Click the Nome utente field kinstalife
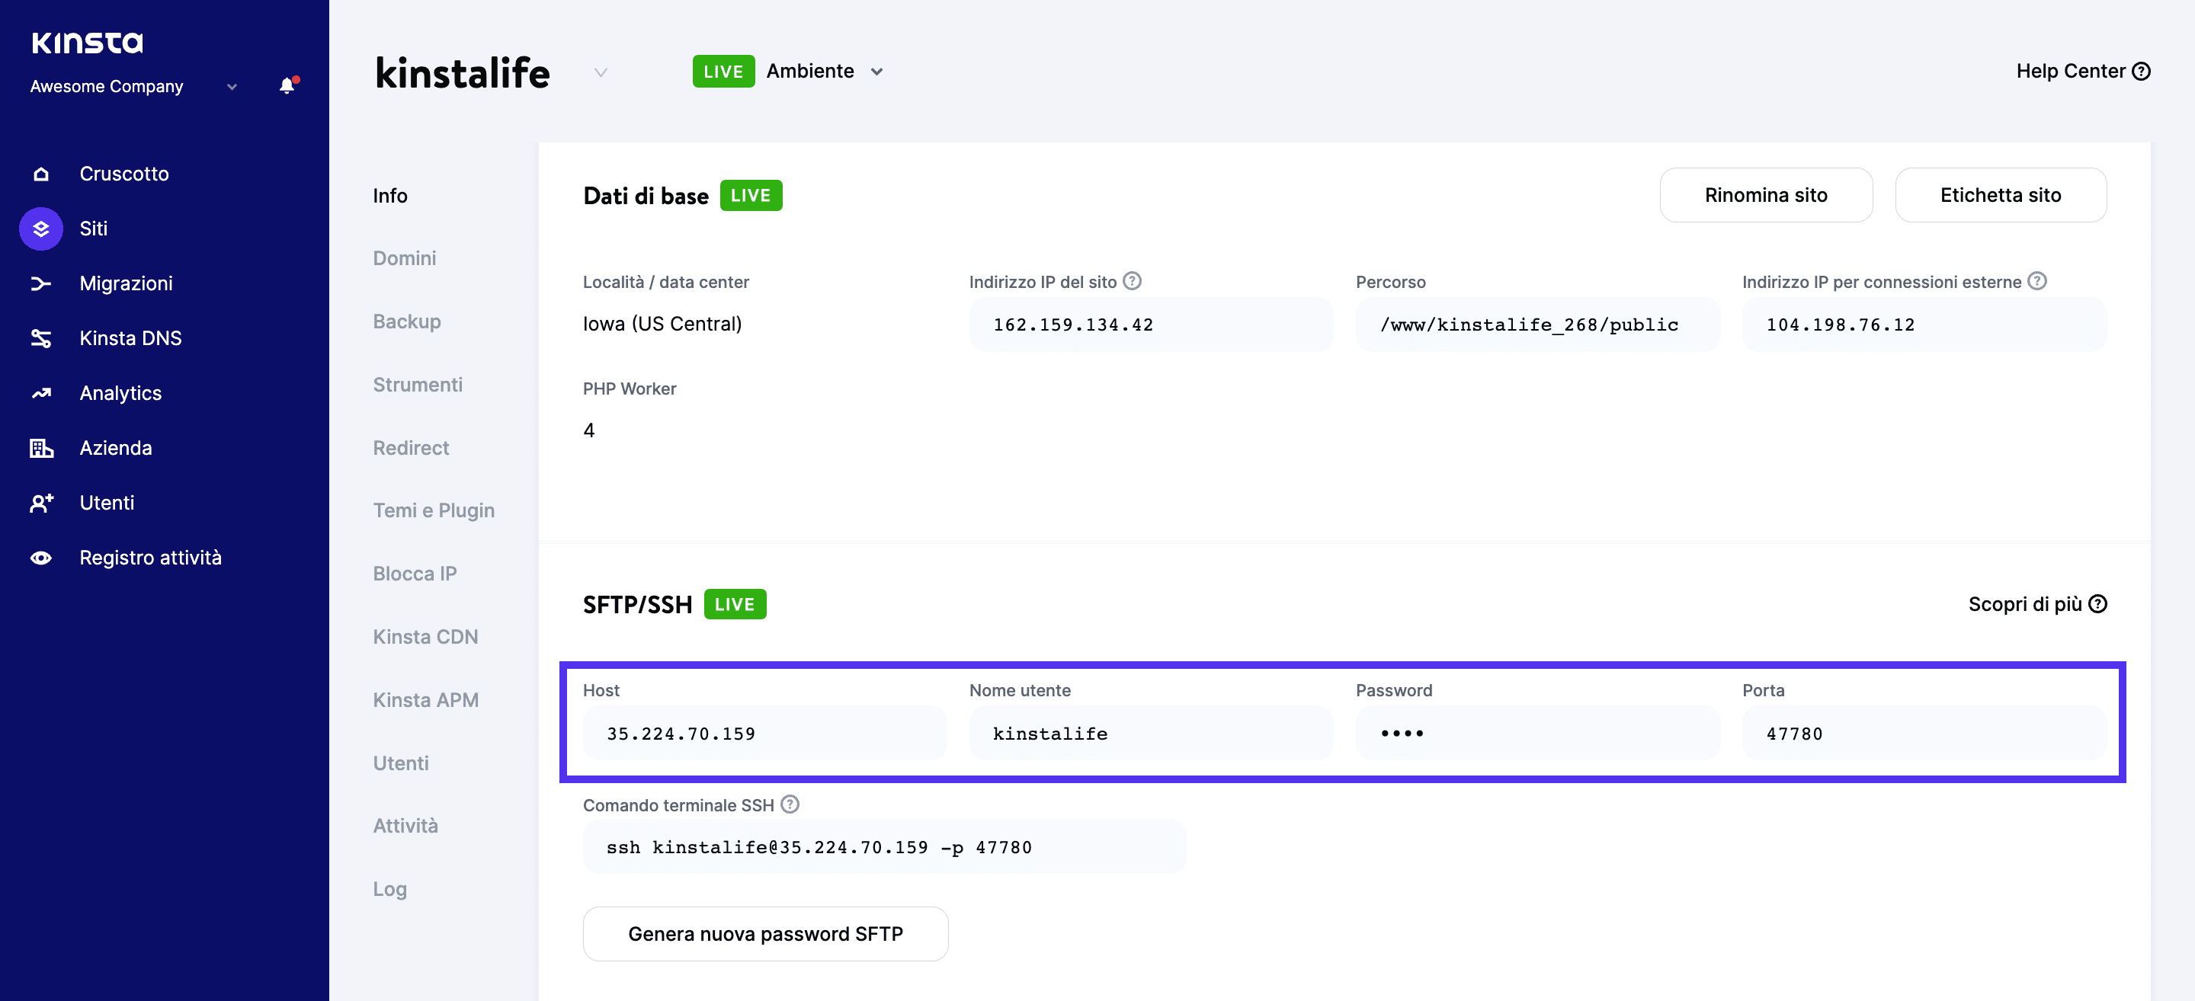This screenshot has height=1001, width=2195. (1150, 734)
